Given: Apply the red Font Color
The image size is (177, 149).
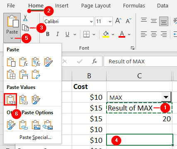Looking at the screenshot, I should click(x=122, y=34).
